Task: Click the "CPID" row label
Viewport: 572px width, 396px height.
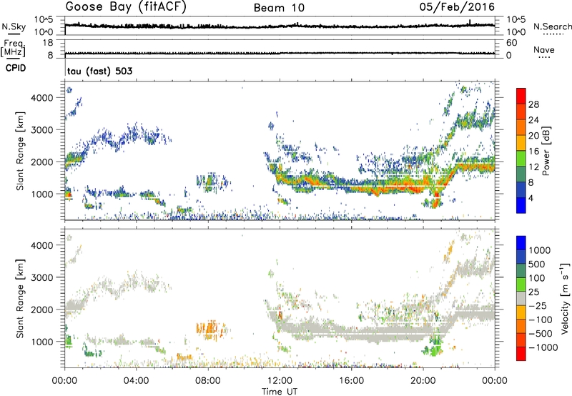Action: click(x=16, y=68)
